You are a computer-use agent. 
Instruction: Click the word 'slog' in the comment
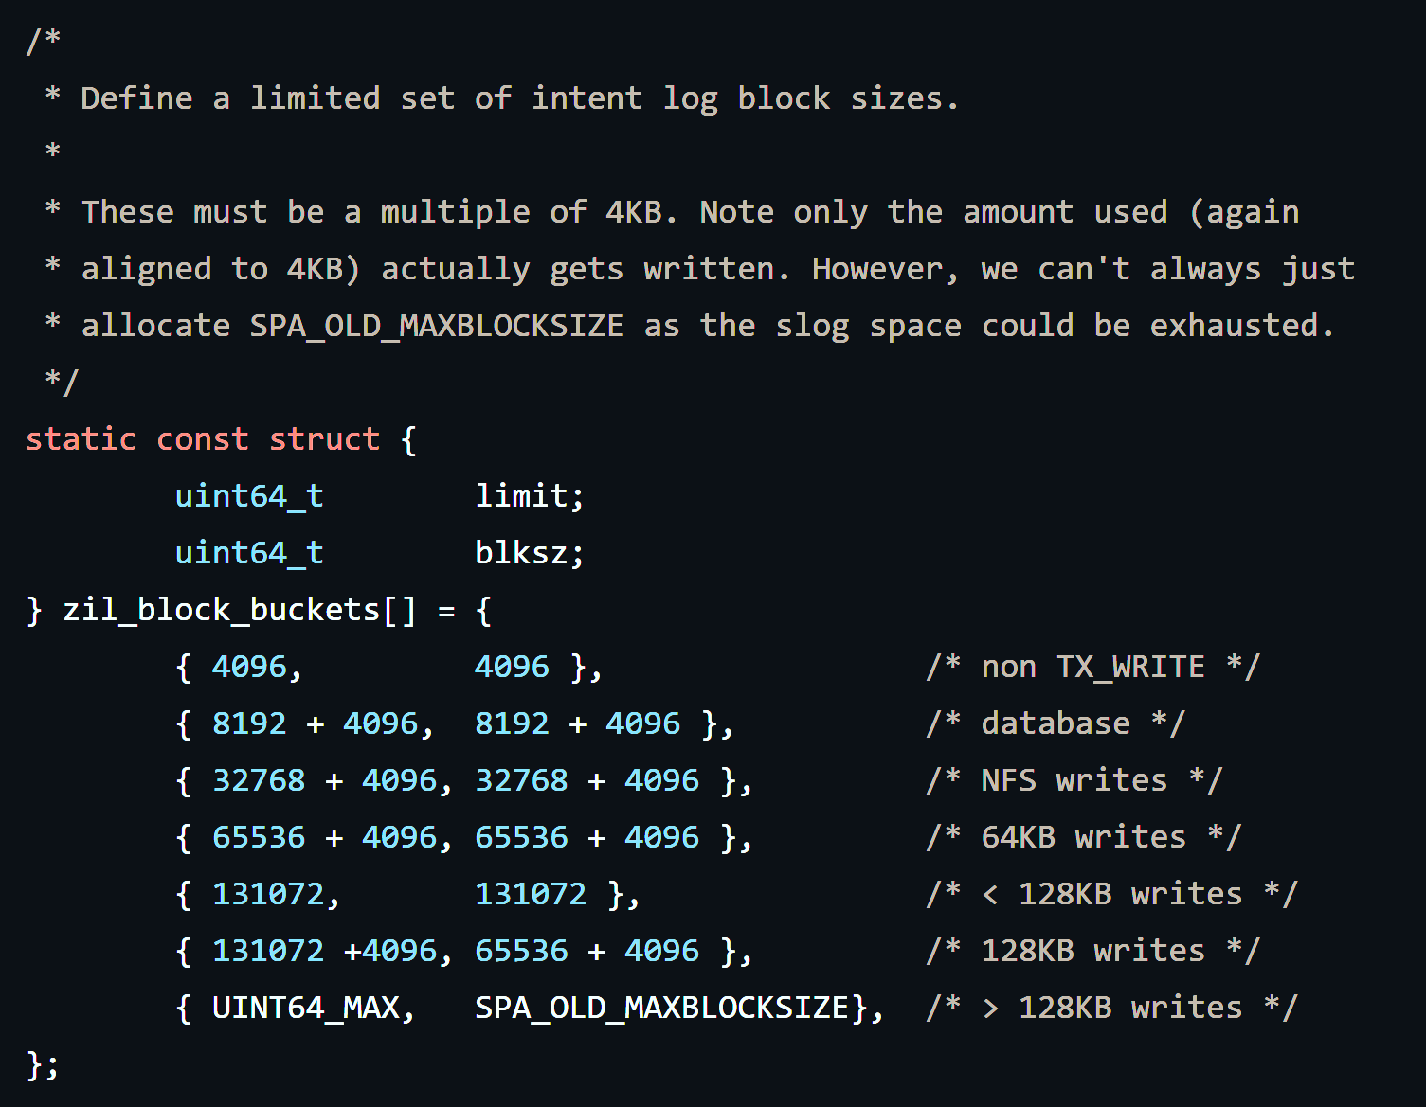pos(812,326)
